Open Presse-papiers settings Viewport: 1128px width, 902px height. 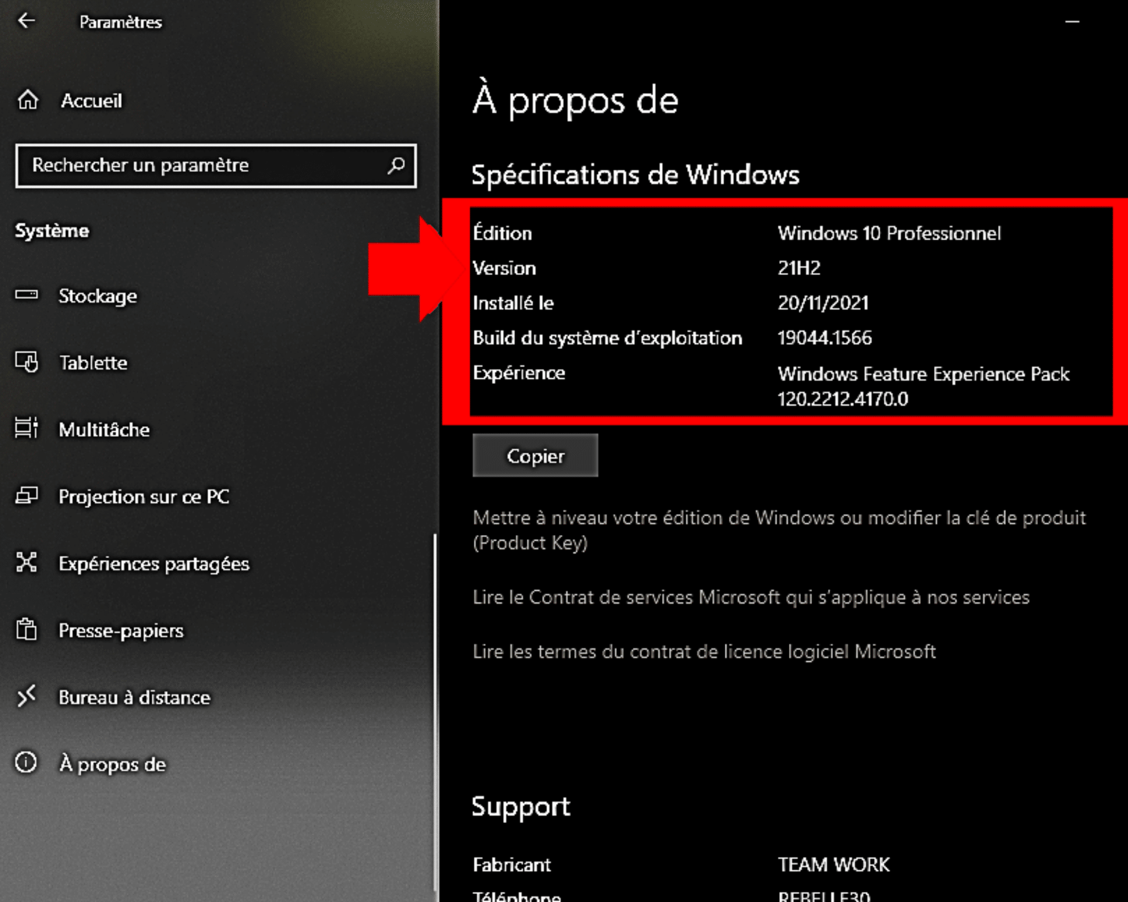[121, 631]
